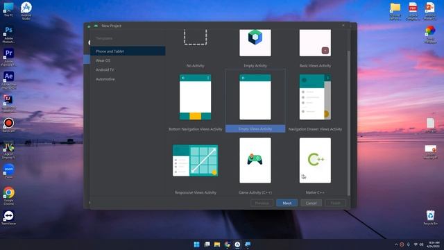This screenshot has height=250, width=444.
Task: Select Bottom Navigation Views Activity template
Action: click(195, 97)
